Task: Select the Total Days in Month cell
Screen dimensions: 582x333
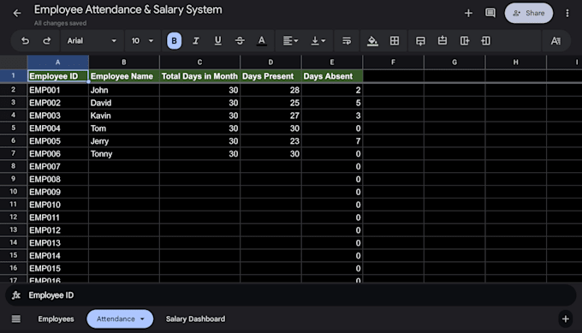Action: tap(199, 76)
